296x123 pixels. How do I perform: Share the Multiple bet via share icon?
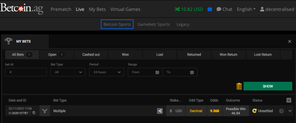[160, 111]
